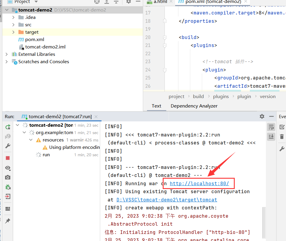The width and height of the screenshot is (286, 241).
Task: Click the exit/sign-in arrow icon
Action: [x=8, y=196]
